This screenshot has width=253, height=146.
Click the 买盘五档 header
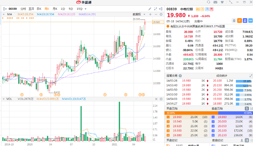172,109
